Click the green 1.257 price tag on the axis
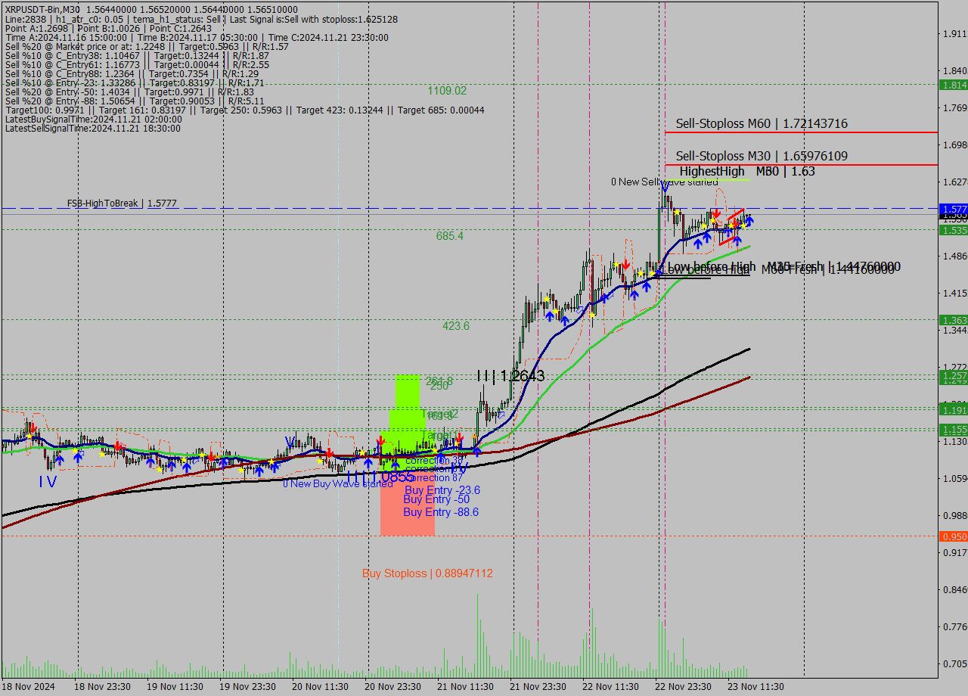The height and width of the screenshot is (696, 968). pyautogui.click(x=954, y=376)
